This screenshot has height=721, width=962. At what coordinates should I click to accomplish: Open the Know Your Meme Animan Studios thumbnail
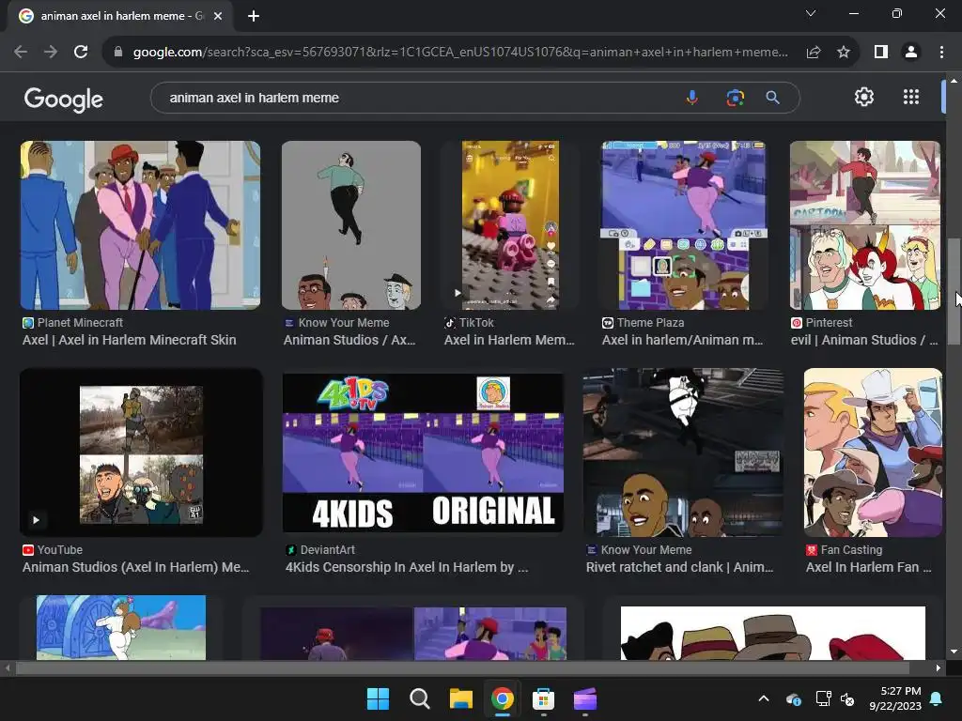(351, 225)
